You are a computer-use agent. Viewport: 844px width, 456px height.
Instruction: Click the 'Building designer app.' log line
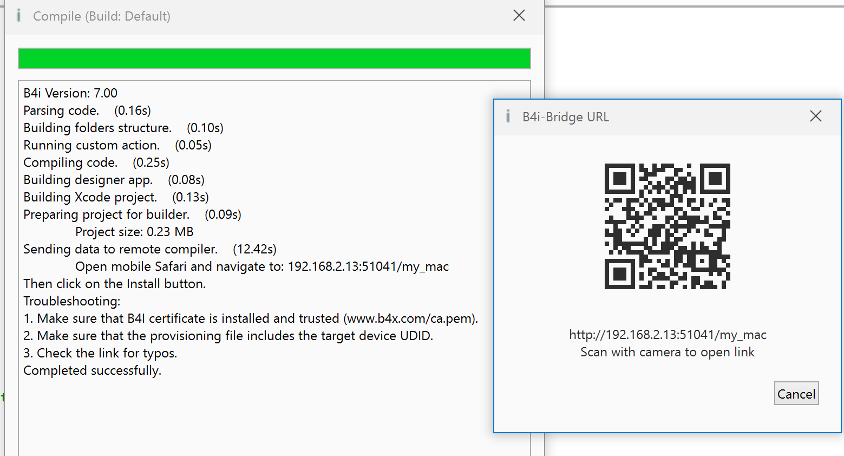pyautogui.click(x=114, y=180)
